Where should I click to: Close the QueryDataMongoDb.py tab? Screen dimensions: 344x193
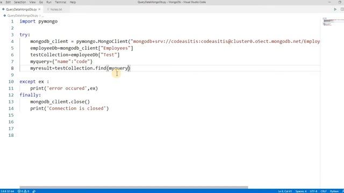pyautogui.click(x=39, y=10)
